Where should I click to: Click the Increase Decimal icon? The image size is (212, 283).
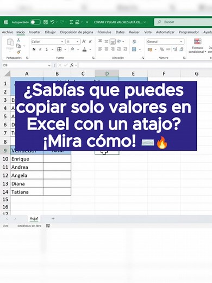click(175, 50)
